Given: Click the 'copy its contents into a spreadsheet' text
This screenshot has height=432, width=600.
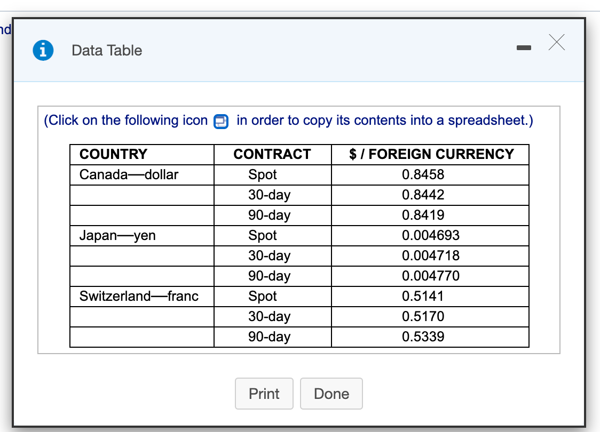Looking at the screenshot, I should click(x=415, y=121).
